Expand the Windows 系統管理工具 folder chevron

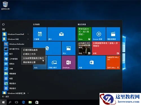click(x=28, y=93)
